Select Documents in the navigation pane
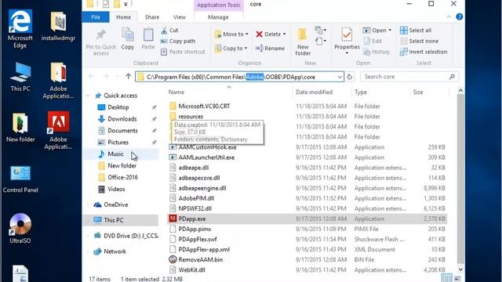Image resolution: width=502 pixels, height=282 pixels. 122,131
